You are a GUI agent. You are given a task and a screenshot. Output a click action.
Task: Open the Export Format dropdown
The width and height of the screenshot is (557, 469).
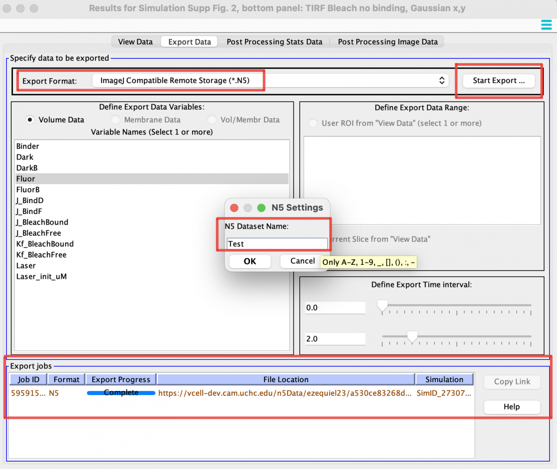(441, 80)
